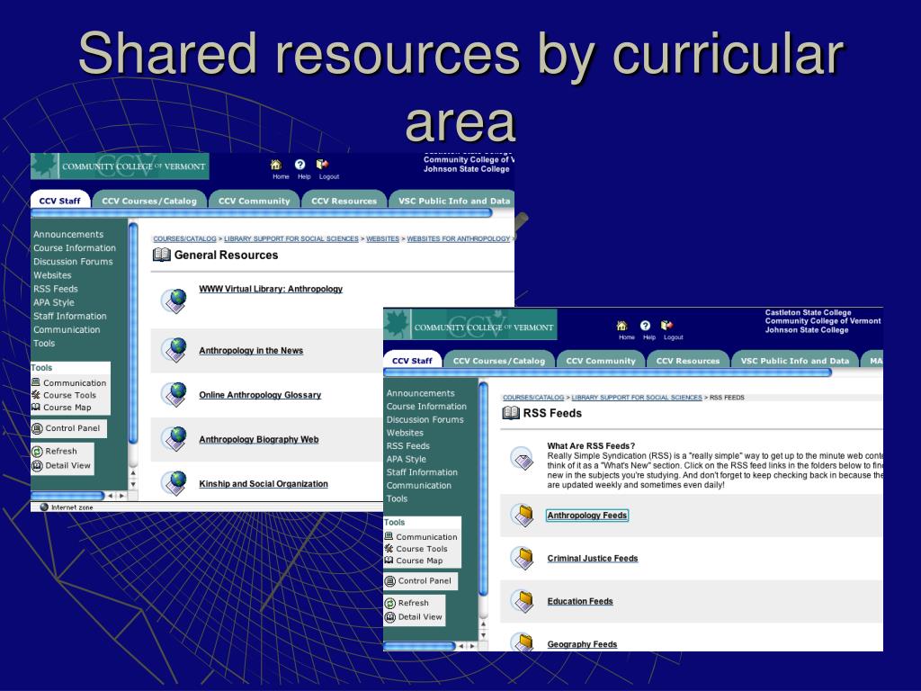The height and width of the screenshot is (691, 921).
Task: Click globe icon beside WWW Virtual Library: Anthropology
Action: coord(174,301)
